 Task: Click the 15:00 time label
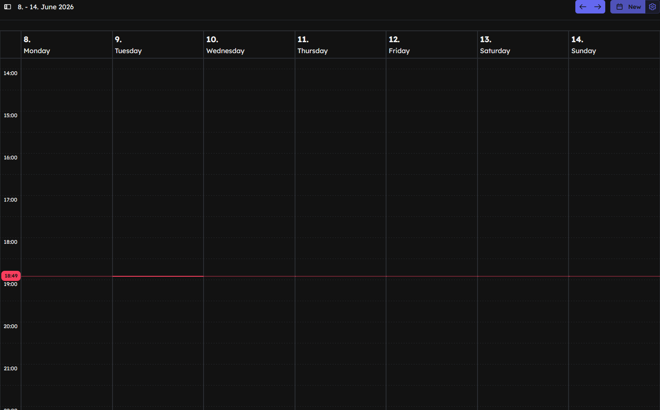click(11, 116)
